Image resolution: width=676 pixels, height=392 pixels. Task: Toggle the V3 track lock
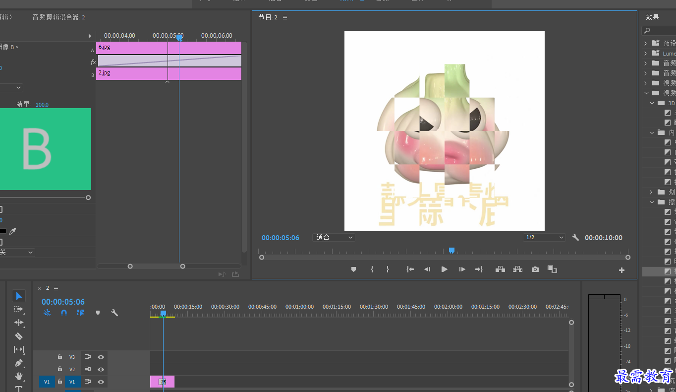pyautogui.click(x=59, y=357)
